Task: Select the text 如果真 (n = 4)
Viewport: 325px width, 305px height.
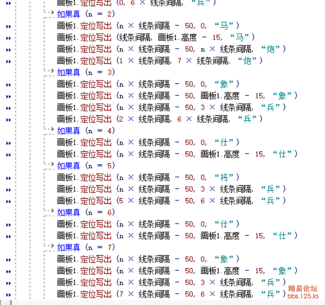Action: pyautogui.click(x=86, y=131)
